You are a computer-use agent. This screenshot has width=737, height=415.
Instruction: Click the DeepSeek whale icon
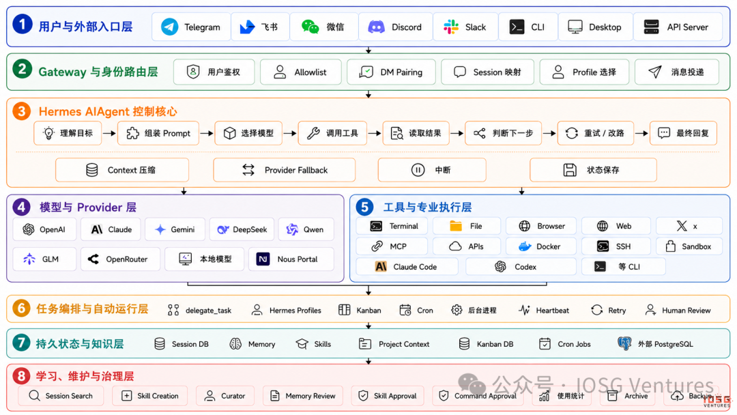coord(222,229)
